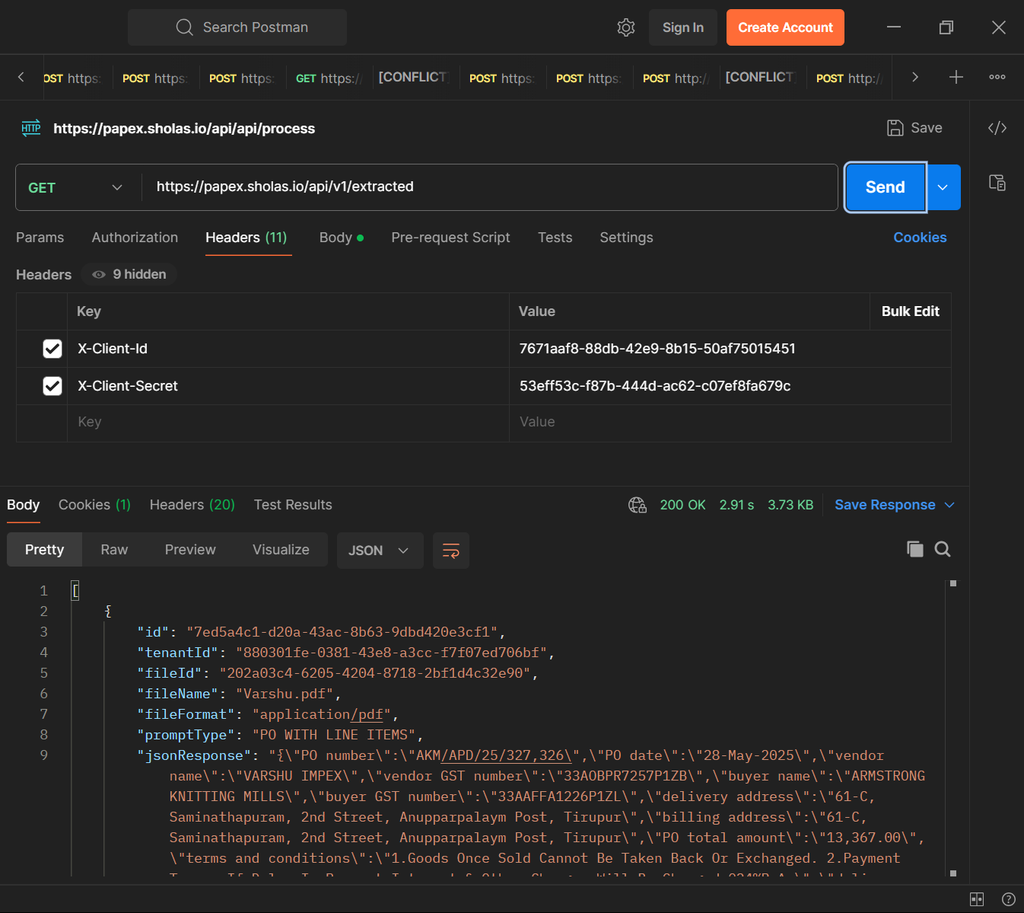1024x913 pixels.
Task: Select the GET https:// request tab
Action: point(329,78)
